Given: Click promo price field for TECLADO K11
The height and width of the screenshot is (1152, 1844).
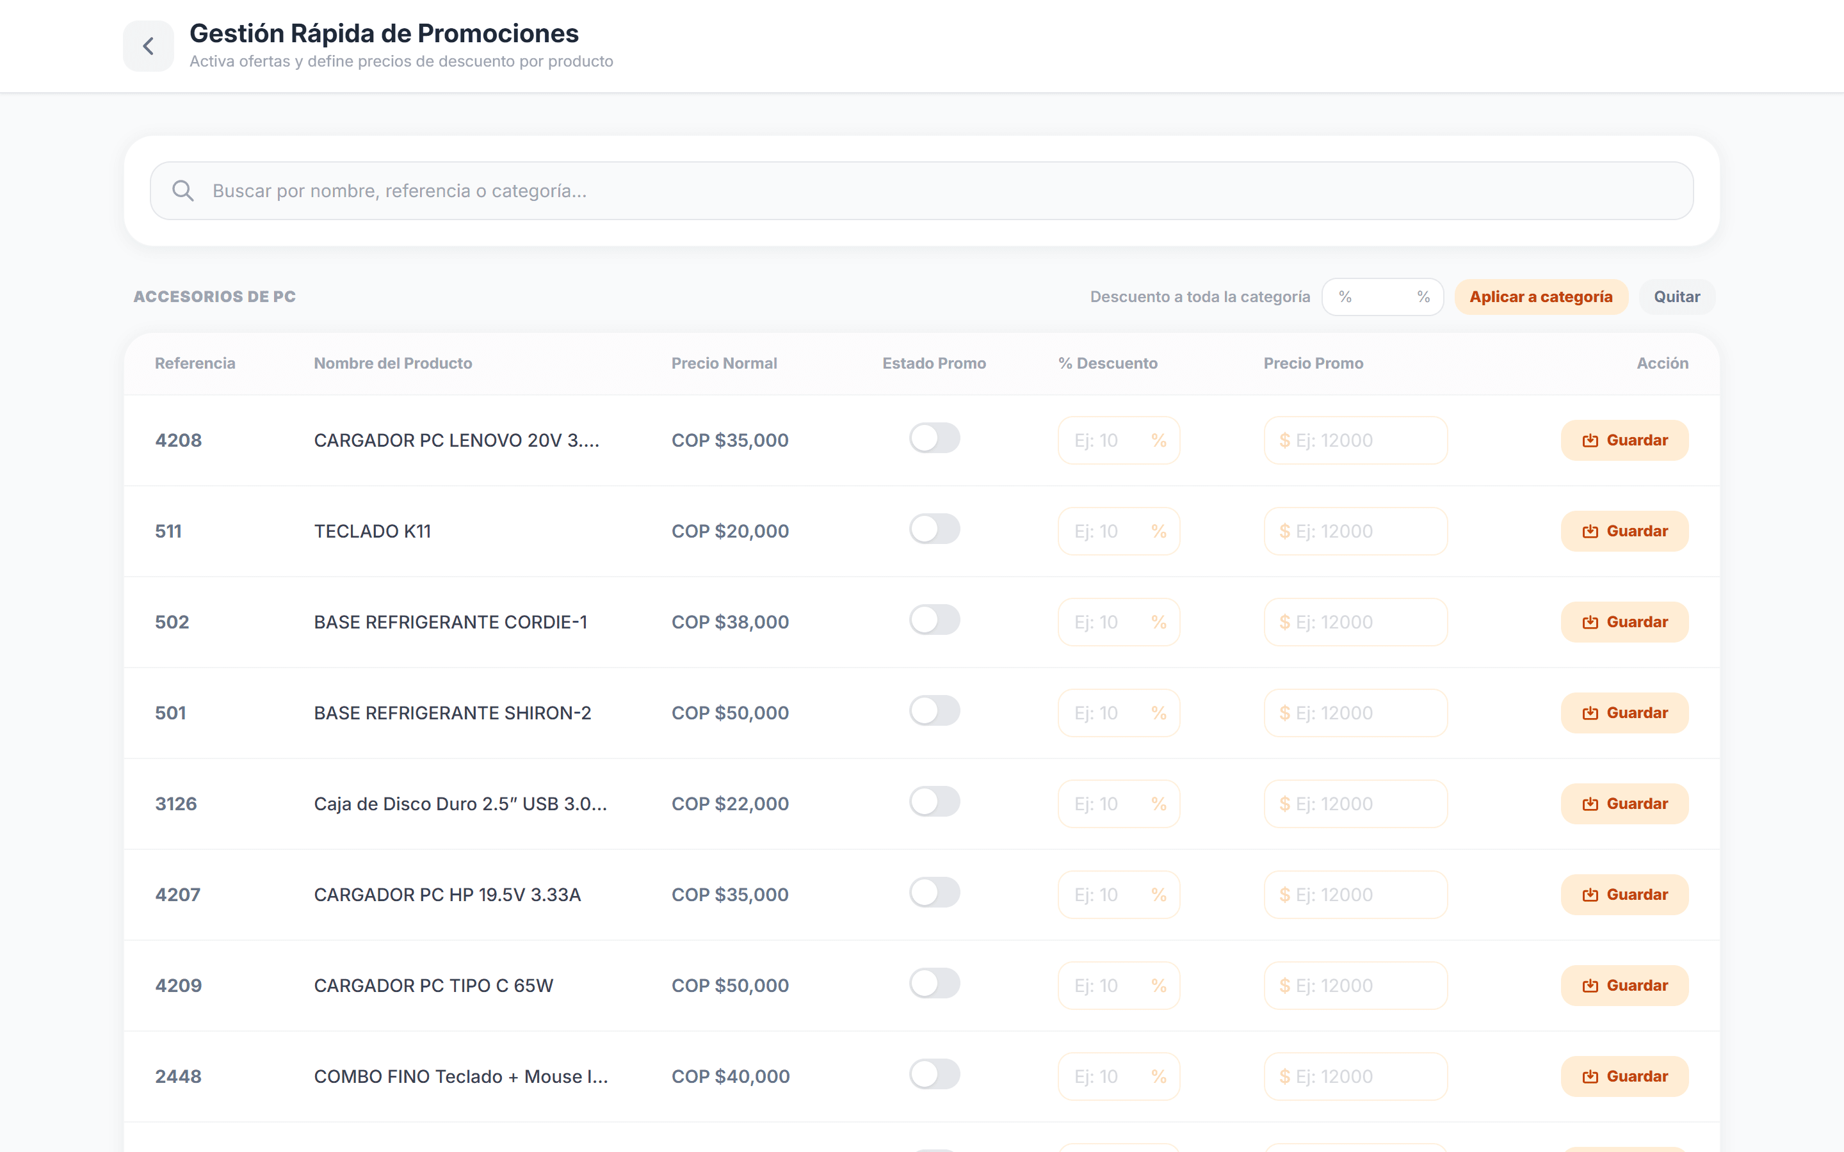Looking at the screenshot, I should click(1355, 531).
